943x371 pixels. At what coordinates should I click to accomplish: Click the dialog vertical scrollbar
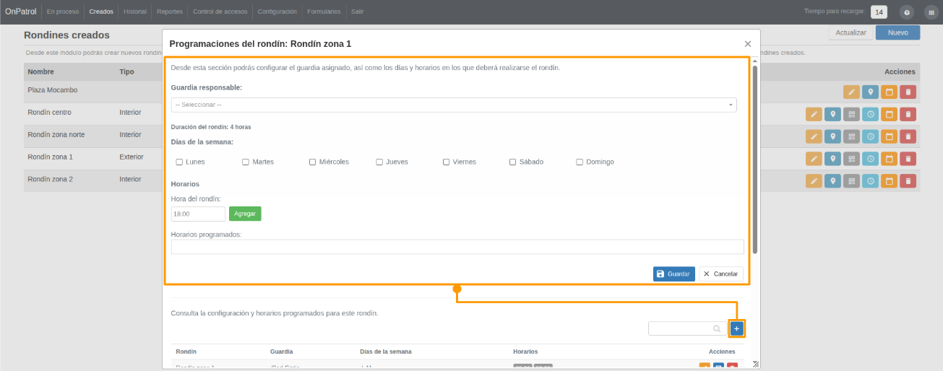pos(755,159)
